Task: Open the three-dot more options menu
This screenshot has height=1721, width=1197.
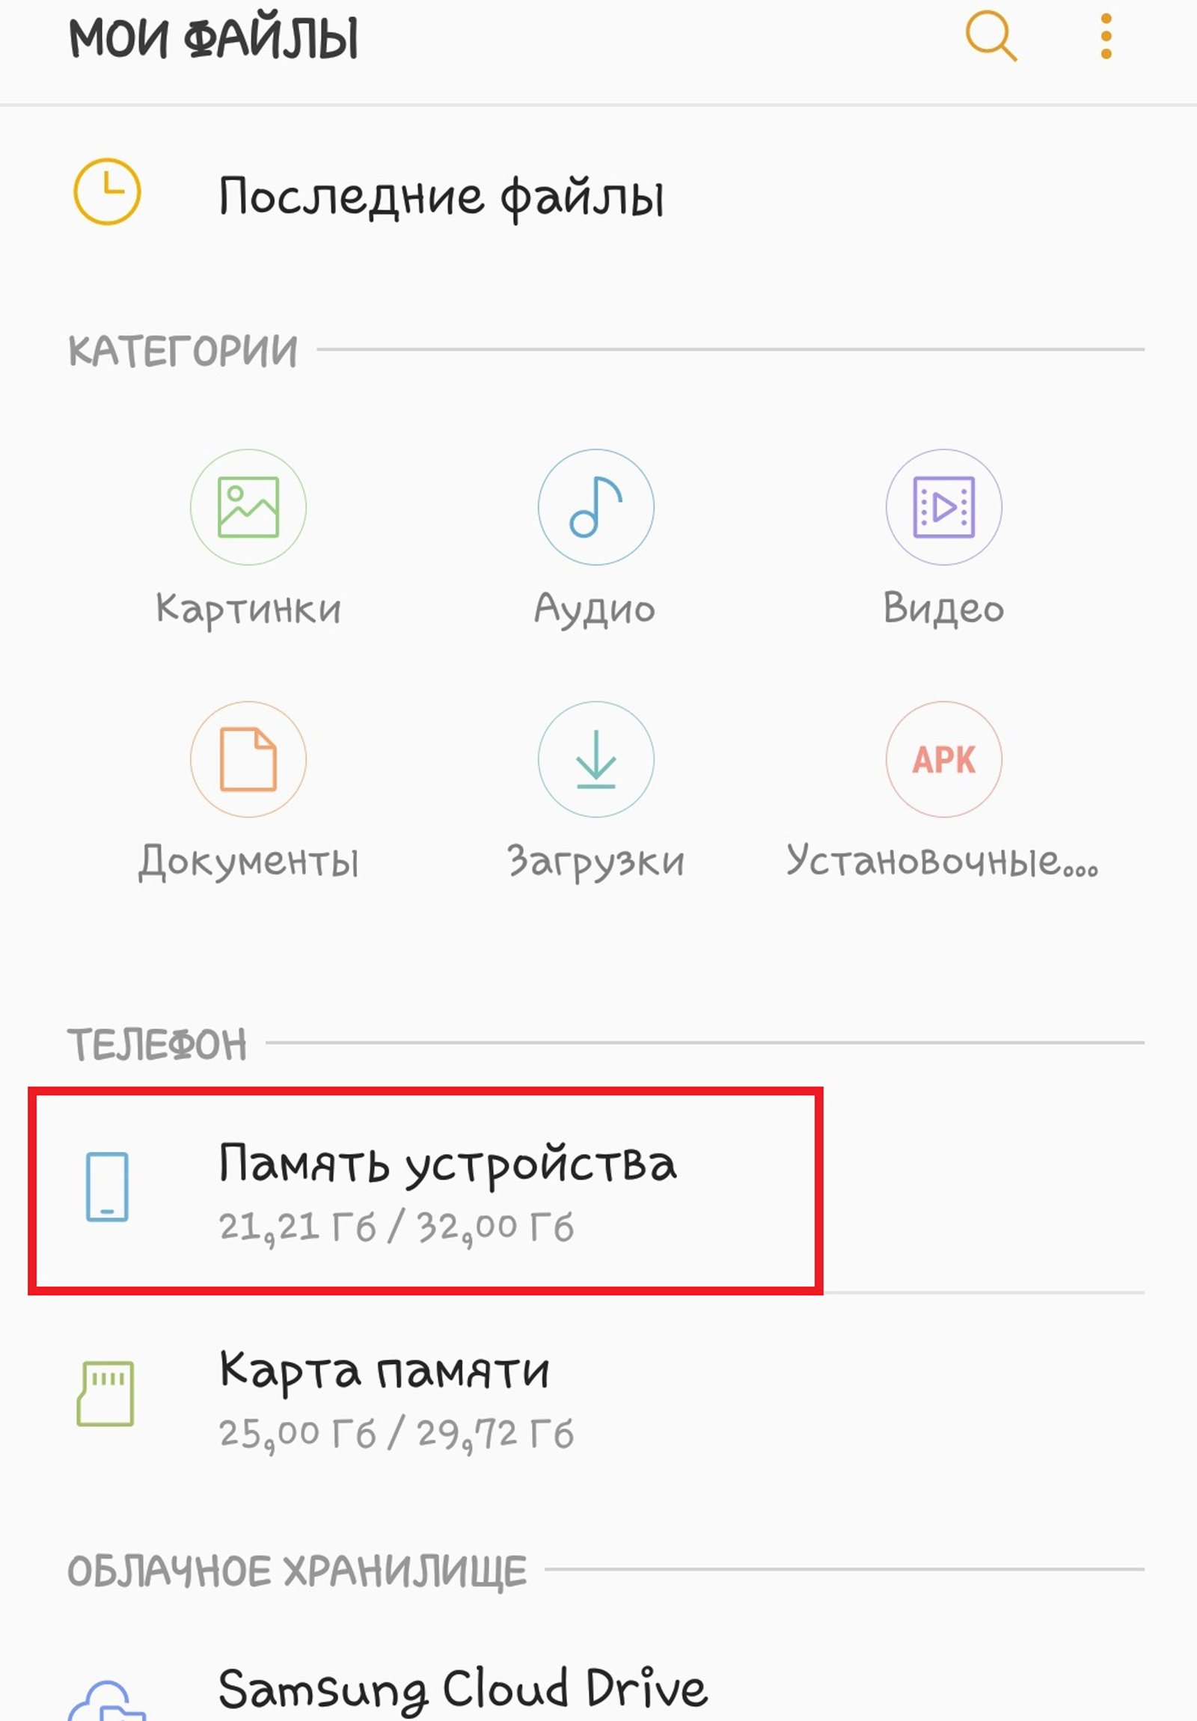Action: pyautogui.click(x=1106, y=35)
